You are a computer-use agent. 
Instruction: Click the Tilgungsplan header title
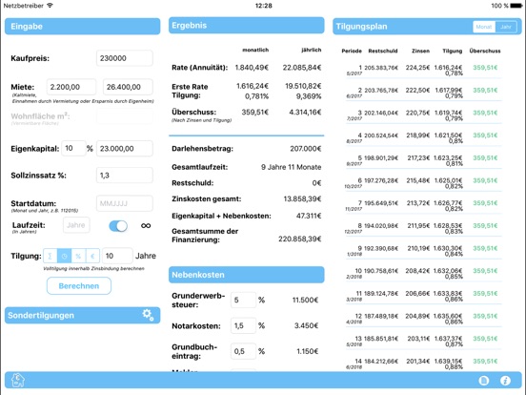[x=362, y=27]
